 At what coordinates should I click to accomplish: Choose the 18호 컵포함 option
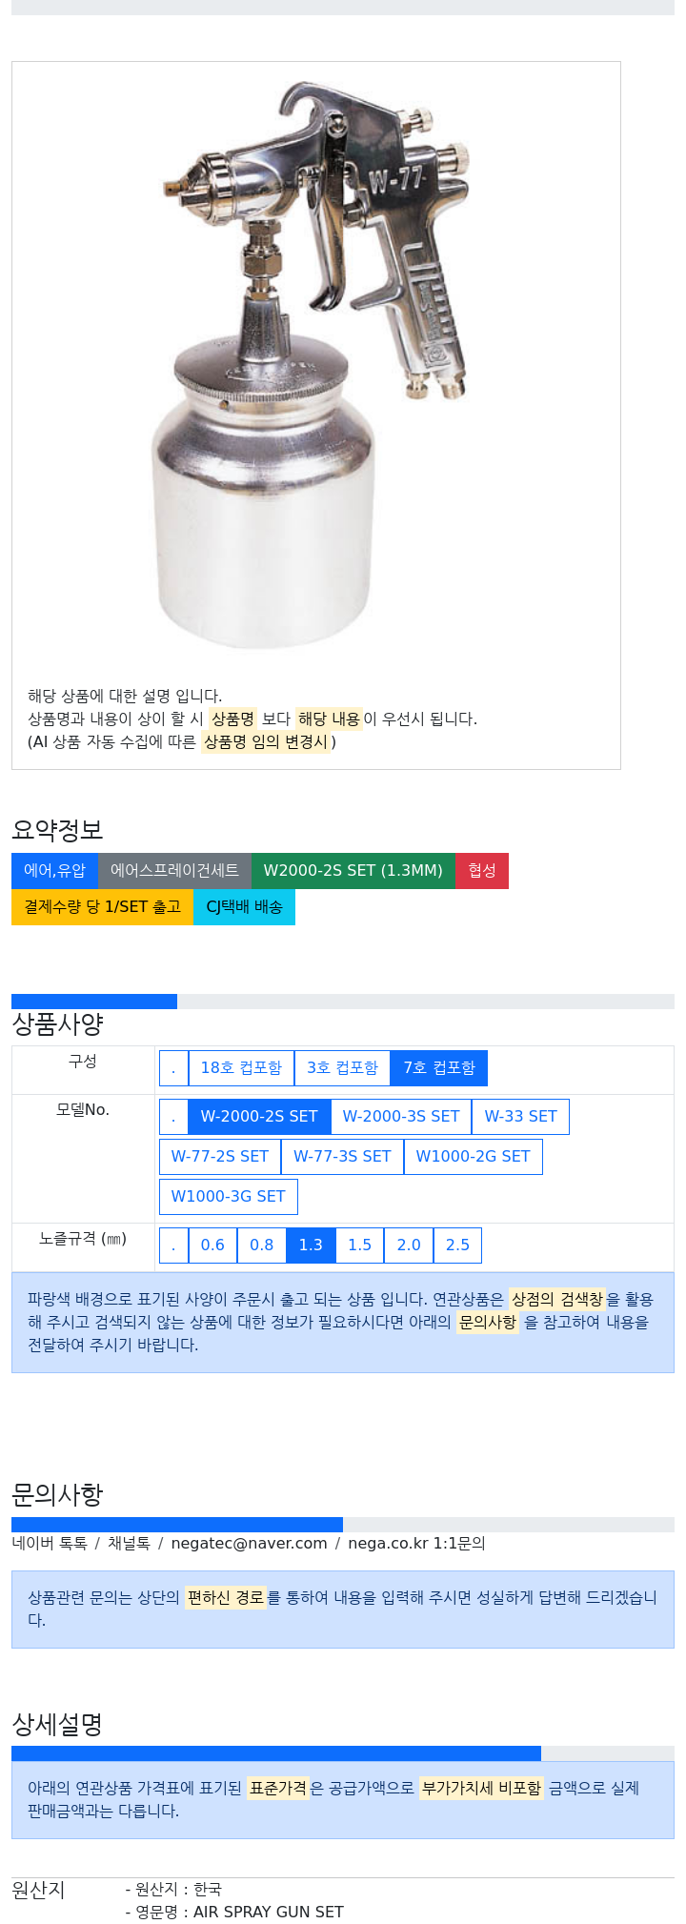[x=241, y=1067]
